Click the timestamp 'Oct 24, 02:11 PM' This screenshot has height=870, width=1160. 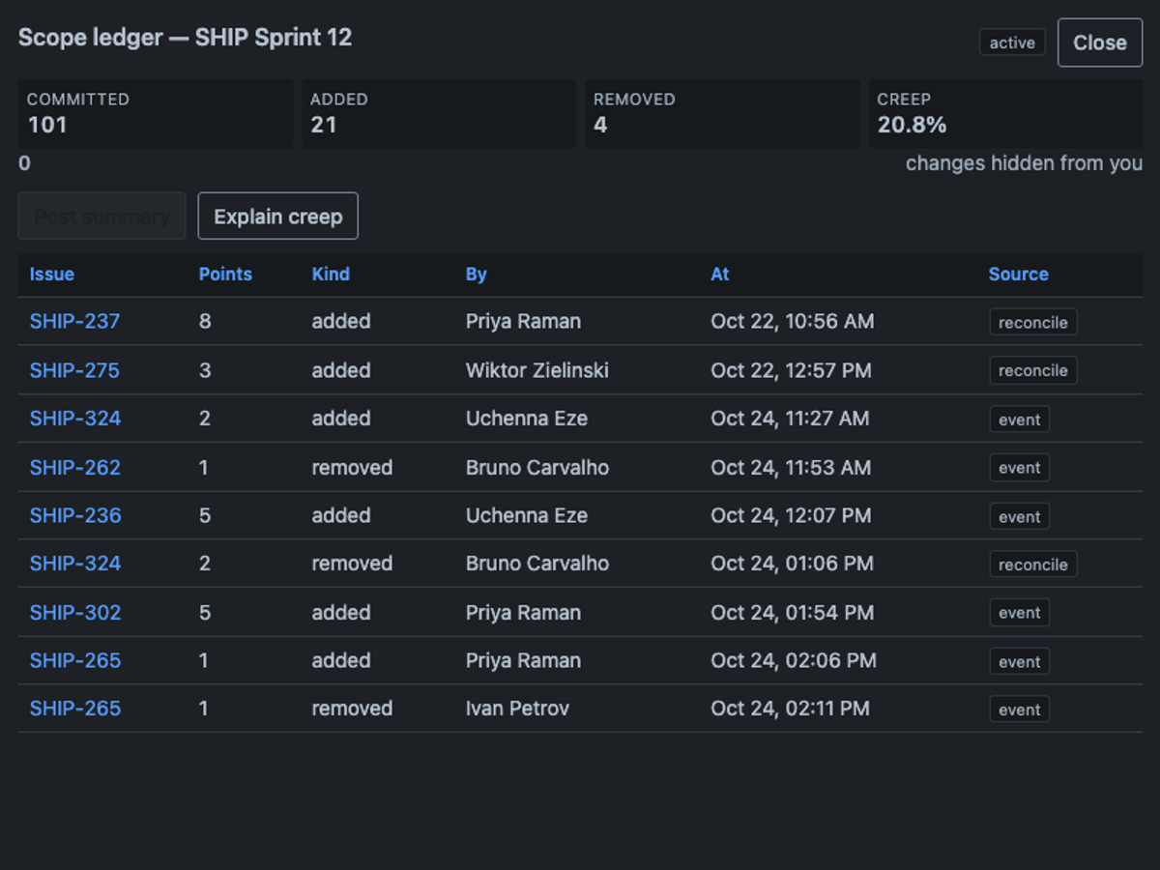click(x=791, y=709)
